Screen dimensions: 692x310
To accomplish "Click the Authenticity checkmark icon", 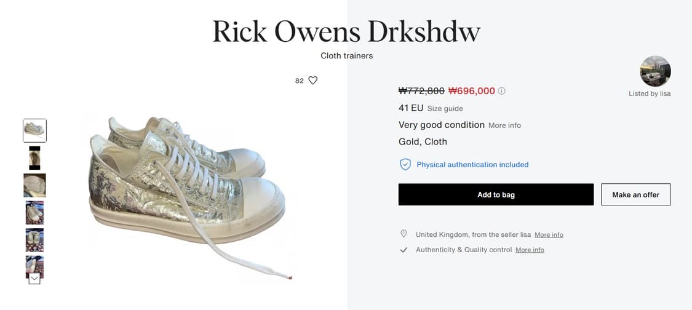I will tap(404, 250).
